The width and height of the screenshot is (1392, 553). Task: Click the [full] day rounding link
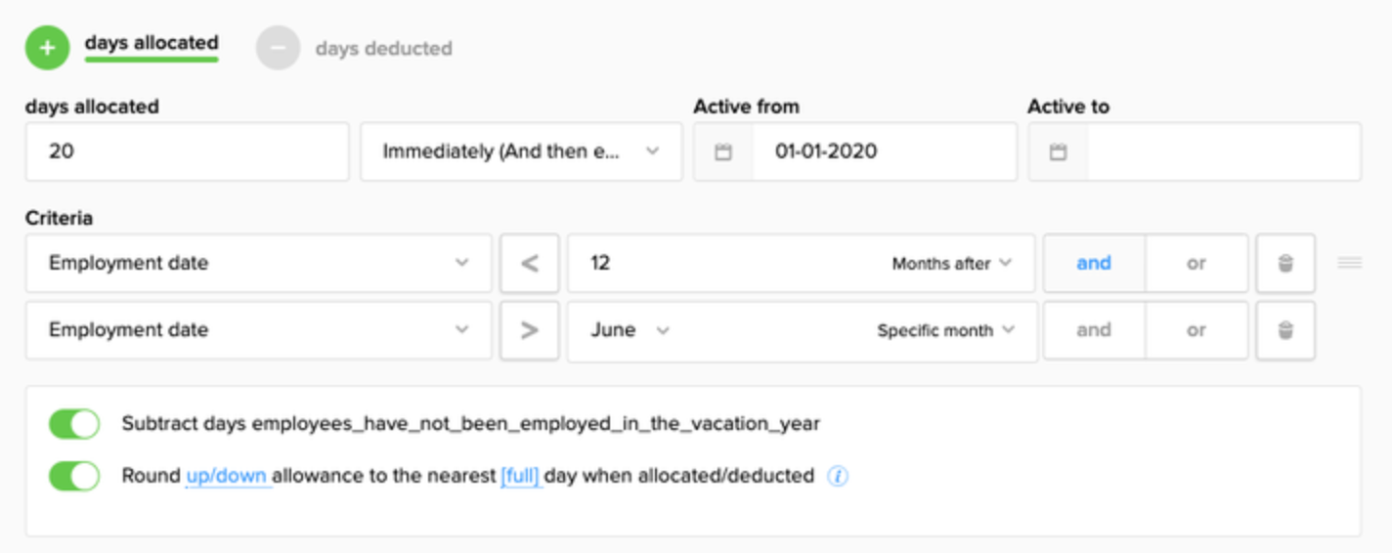tap(521, 477)
